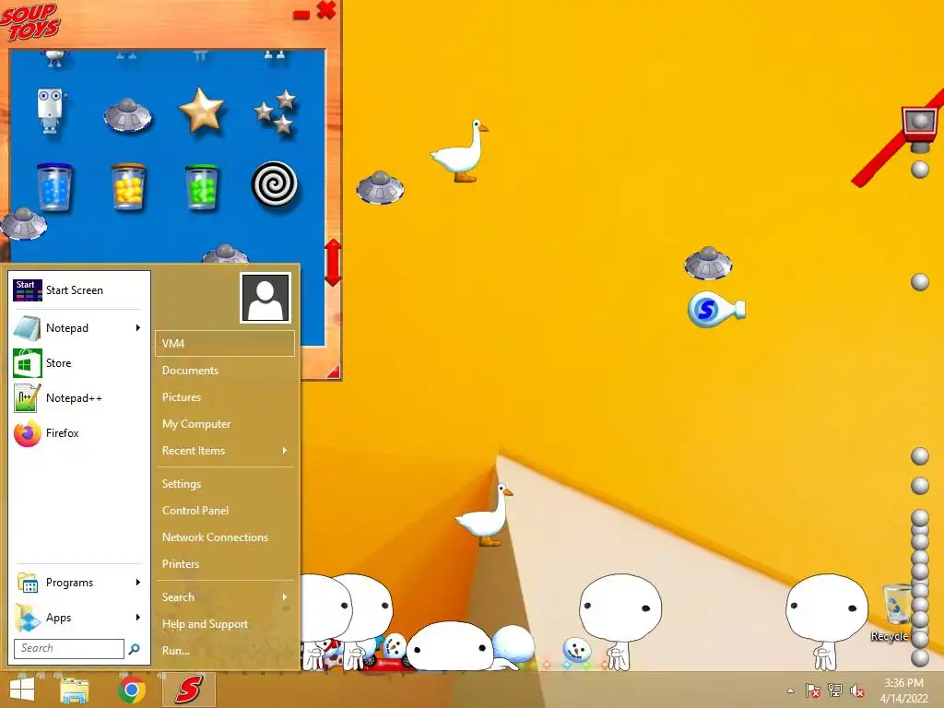Click the search magnifier icon
The height and width of the screenshot is (708, 944).
(x=135, y=648)
